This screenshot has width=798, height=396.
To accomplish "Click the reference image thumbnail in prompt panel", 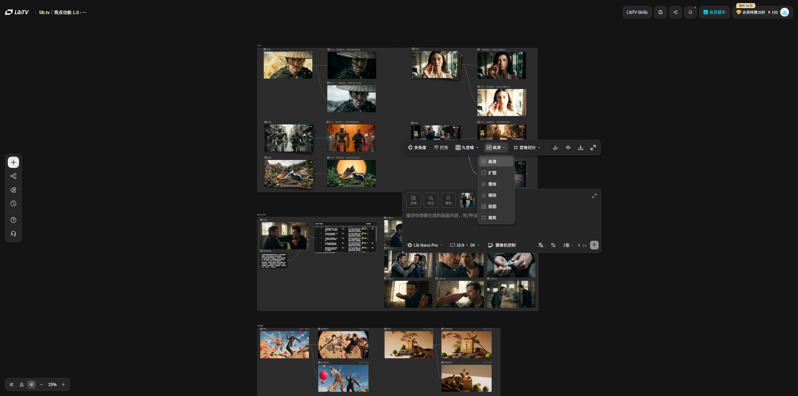I will pyautogui.click(x=467, y=200).
